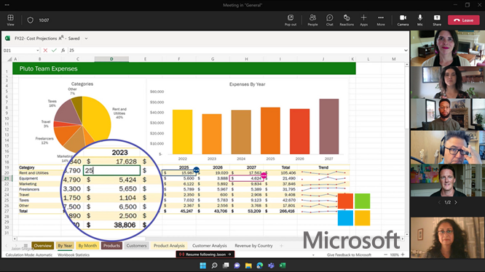485x272 pixels.
Task: Switch to the By Year sheet tab
Action: [x=65, y=246]
